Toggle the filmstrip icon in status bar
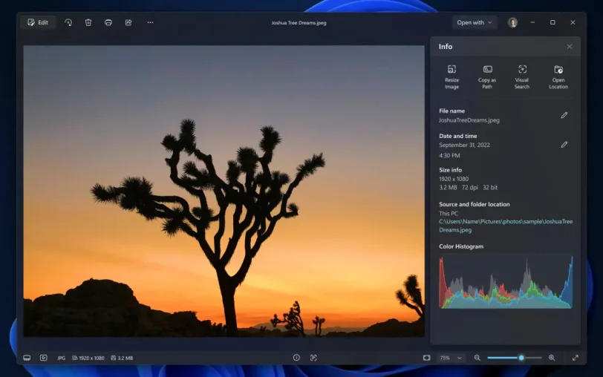603x377 pixels. (x=27, y=358)
